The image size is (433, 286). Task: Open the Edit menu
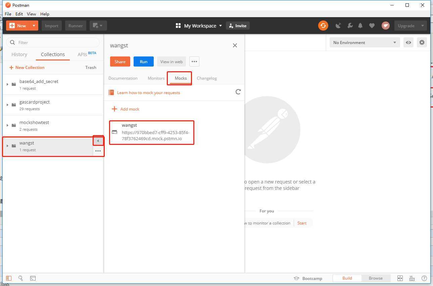point(19,14)
